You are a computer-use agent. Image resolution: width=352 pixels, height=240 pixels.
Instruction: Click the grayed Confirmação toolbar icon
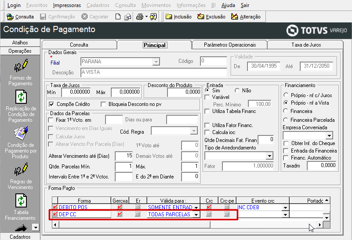click(x=43, y=17)
